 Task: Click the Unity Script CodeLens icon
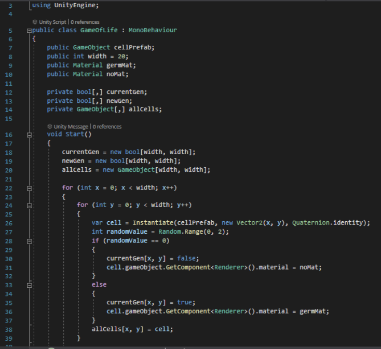(35, 22)
